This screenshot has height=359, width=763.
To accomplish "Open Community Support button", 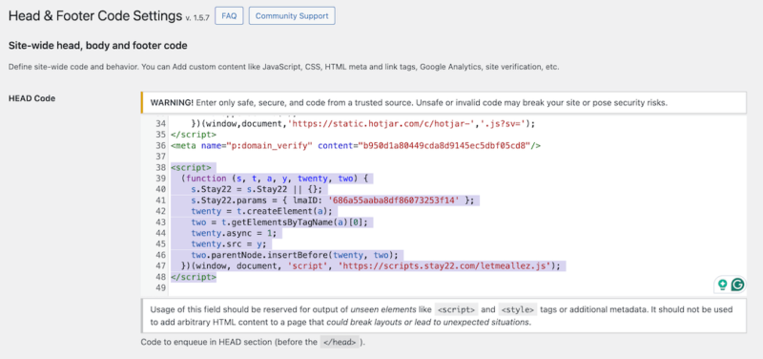I will click(292, 15).
